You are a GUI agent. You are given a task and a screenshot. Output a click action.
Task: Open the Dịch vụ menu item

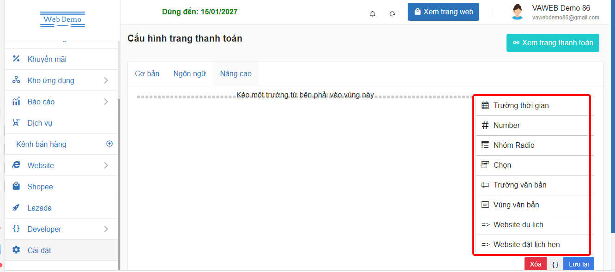[x=40, y=123]
